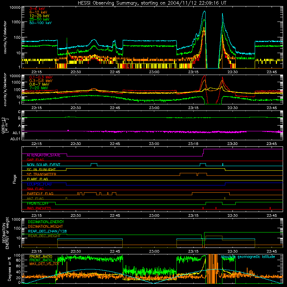Viewport: 287px width, 287px height.
Task: Select the BAD_PACKETS flag label
Action: point(39,208)
